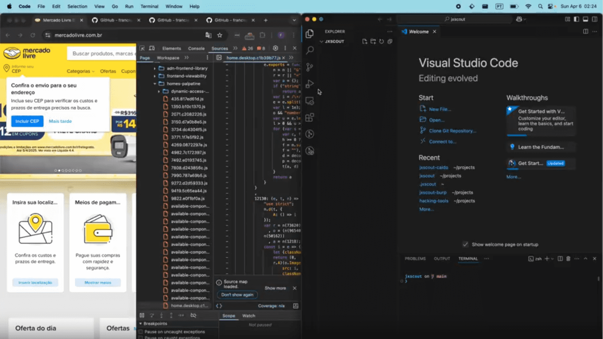Collapse all folders in JXSCOUT explorer
Screen dimensions: 603x339
[x=390, y=41]
